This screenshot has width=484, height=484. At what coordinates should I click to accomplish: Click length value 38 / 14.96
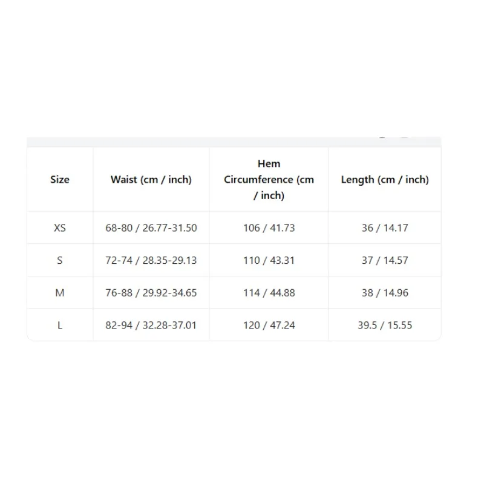385,293
